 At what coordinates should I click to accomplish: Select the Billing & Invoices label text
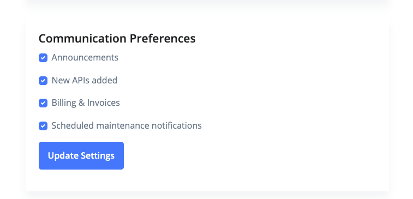click(86, 102)
